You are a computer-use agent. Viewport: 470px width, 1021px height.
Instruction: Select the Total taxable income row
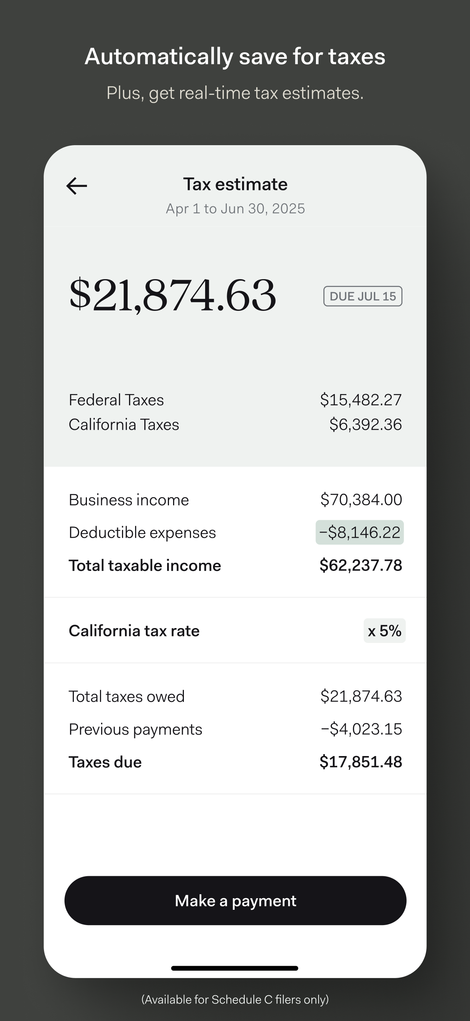(x=235, y=565)
